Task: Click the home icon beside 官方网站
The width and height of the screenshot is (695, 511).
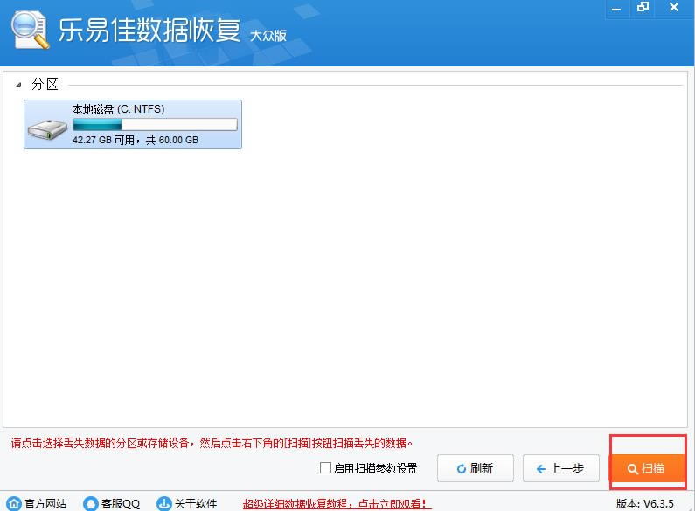Action: [x=14, y=503]
